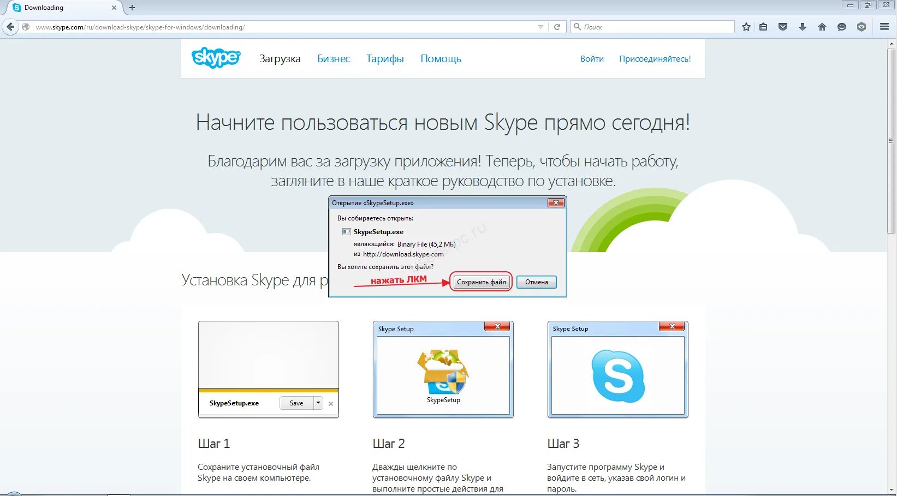Minimize the browser window

click(850, 5)
